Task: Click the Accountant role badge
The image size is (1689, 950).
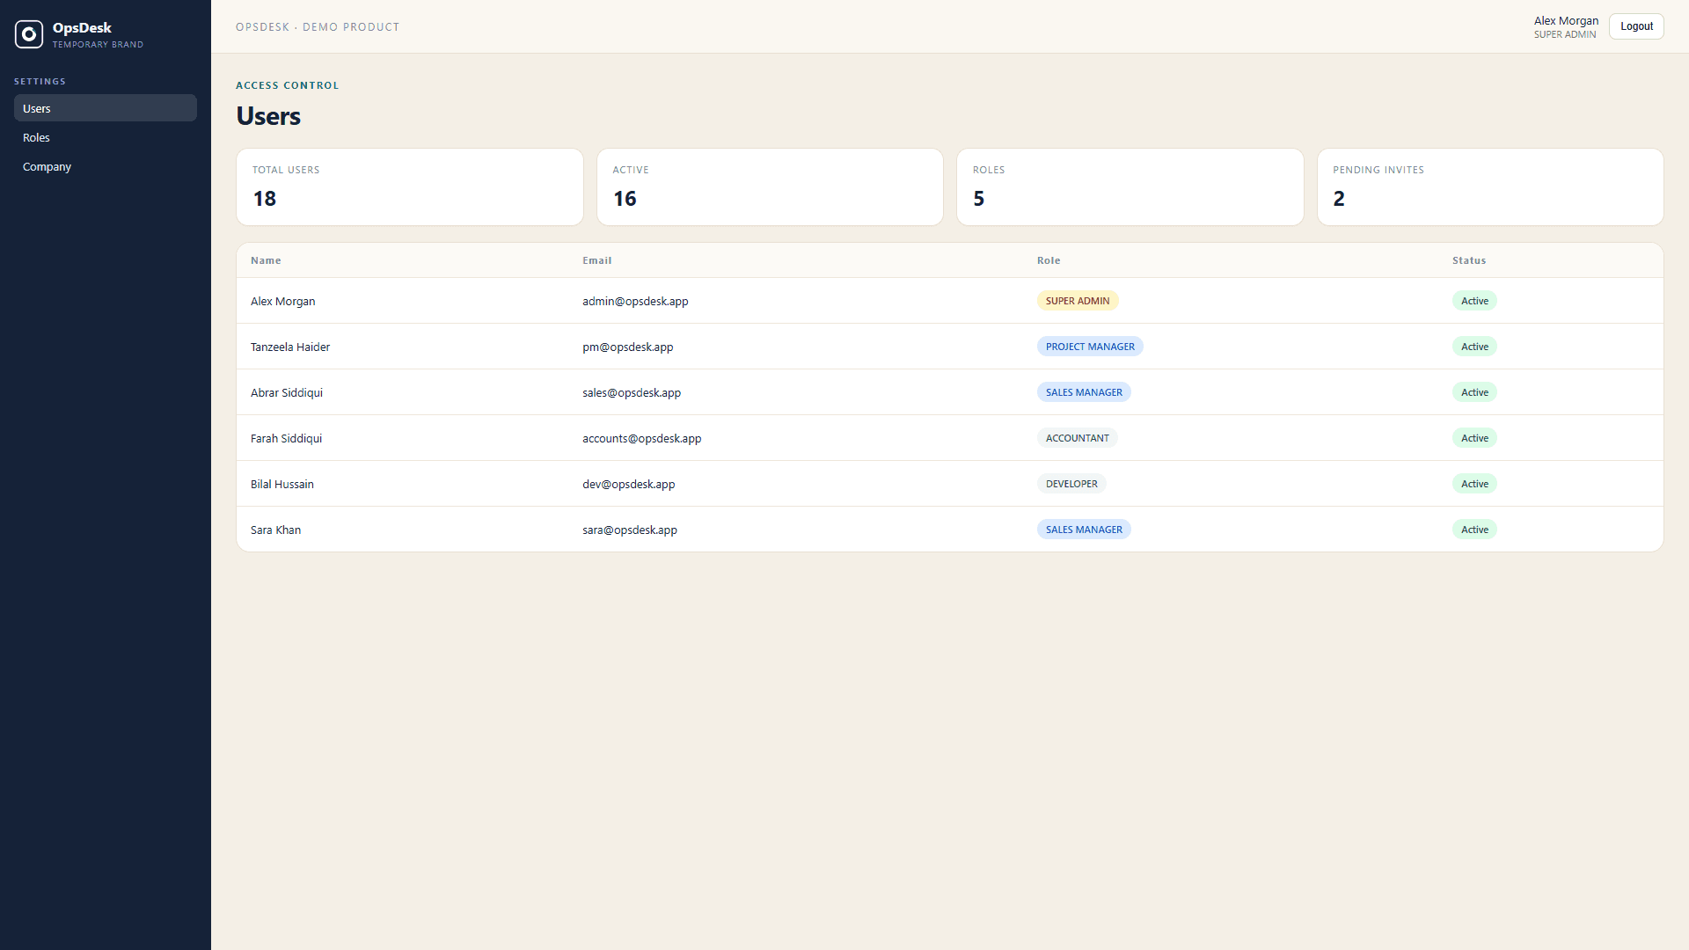Action: tap(1078, 438)
